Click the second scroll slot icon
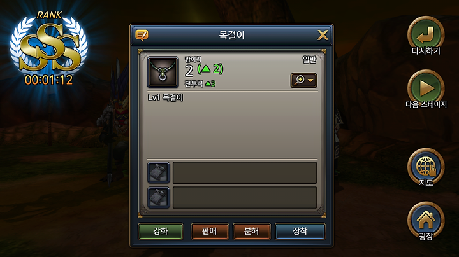Image resolution: width=459 pixels, height=257 pixels. click(158, 198)
